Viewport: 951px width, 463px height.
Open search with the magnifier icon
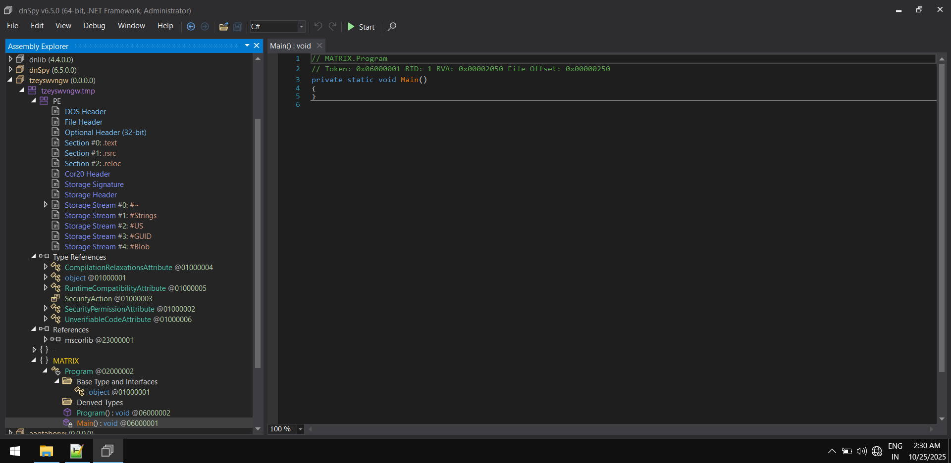[x=391, y=27]
